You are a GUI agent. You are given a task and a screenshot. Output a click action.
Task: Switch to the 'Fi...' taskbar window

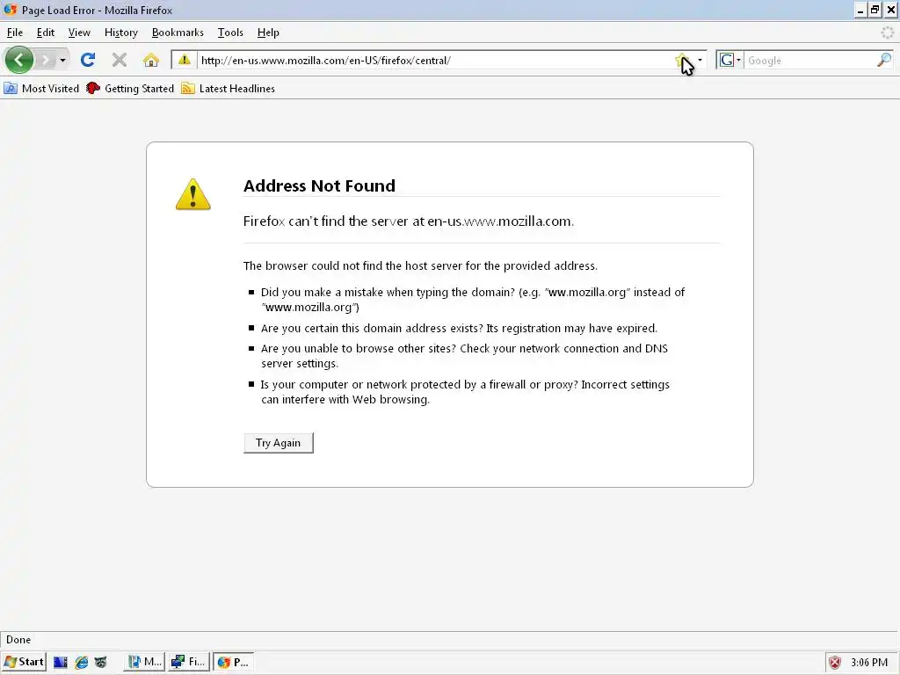tap(188, 662)
